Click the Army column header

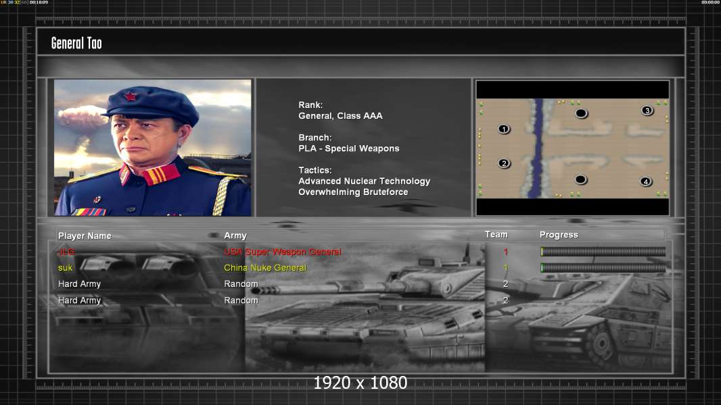(x=235, y=236)
